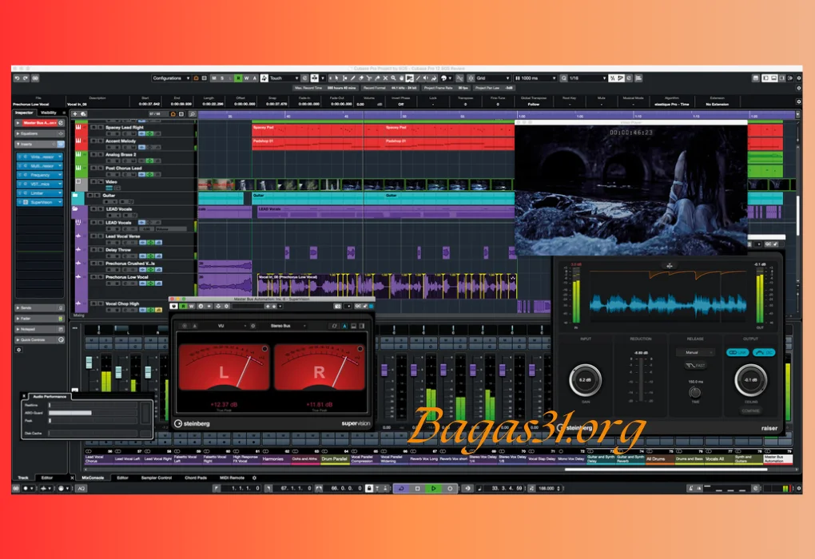The image size is (815, 559).
Task: Click the Quantize Q icon
Action: 563,78
